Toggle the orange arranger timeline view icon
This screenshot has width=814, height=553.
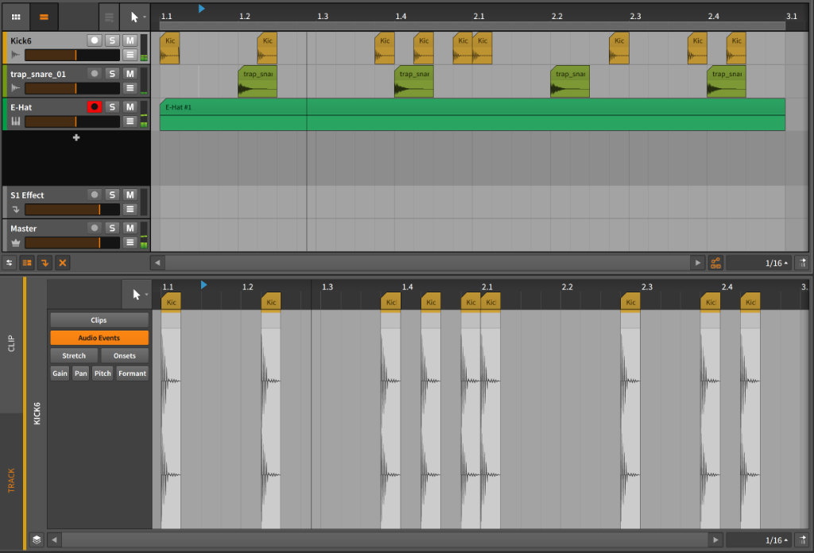coord(45,17)
